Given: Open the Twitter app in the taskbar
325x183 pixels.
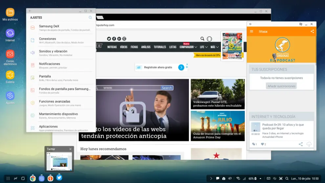Looking at the screenshot, I should click(59, 177).
